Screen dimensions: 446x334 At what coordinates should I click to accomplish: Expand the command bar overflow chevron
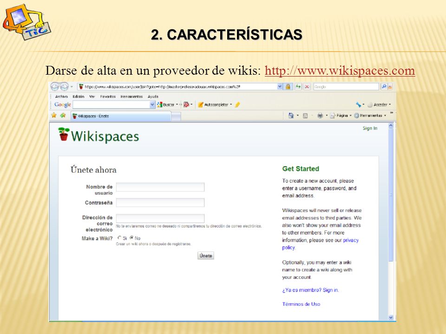391,113
